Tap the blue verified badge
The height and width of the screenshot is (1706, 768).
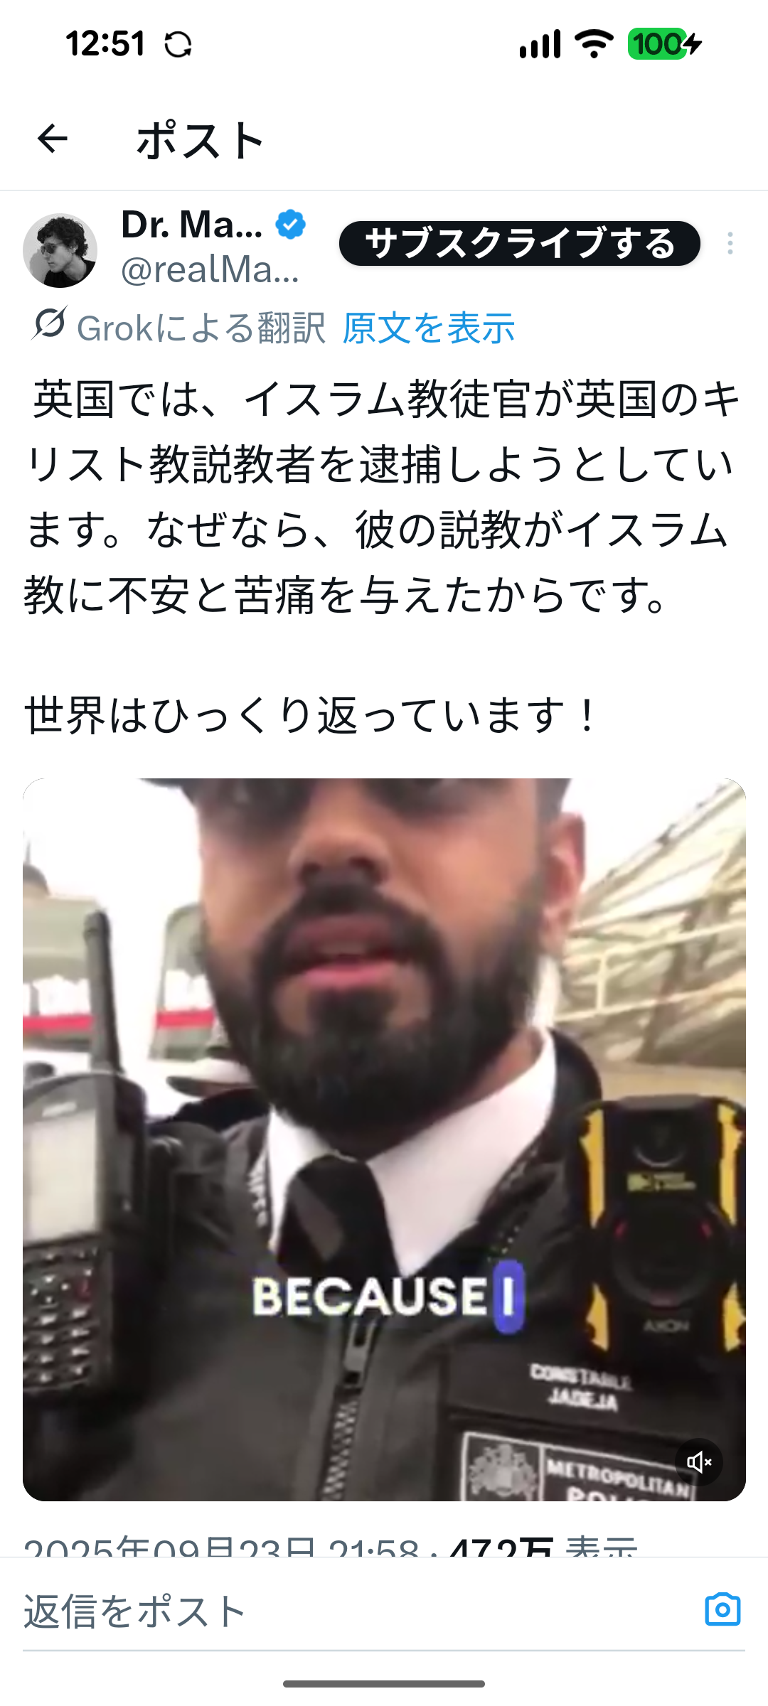click(x=290, y=225)
